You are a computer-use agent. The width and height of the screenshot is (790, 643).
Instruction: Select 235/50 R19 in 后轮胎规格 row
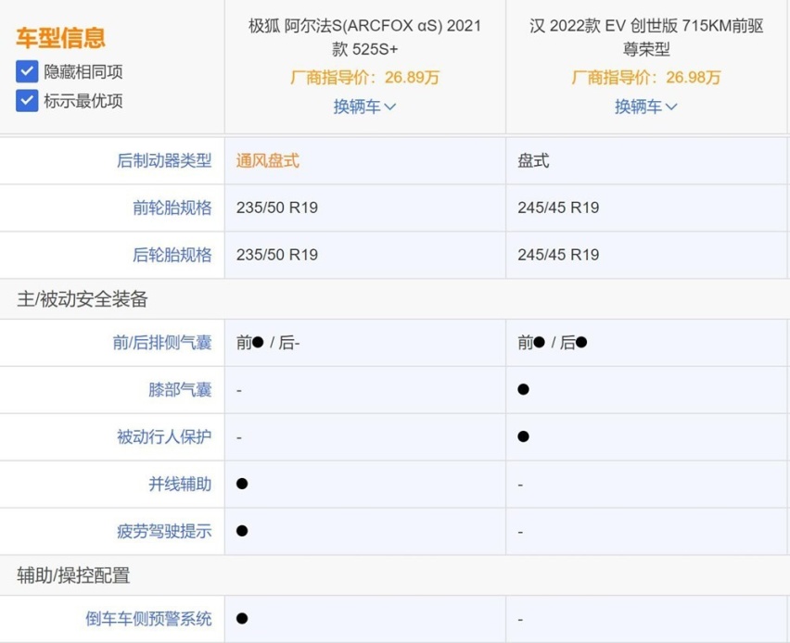[277, 255]
